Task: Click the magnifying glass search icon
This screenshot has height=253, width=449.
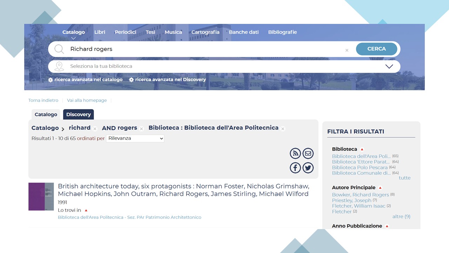Action: tap(59, 49)
